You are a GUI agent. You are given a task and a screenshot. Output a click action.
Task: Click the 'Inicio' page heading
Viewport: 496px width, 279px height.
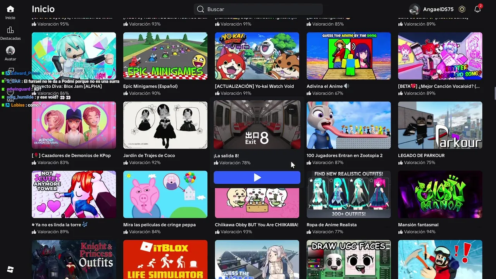point(43,9)
